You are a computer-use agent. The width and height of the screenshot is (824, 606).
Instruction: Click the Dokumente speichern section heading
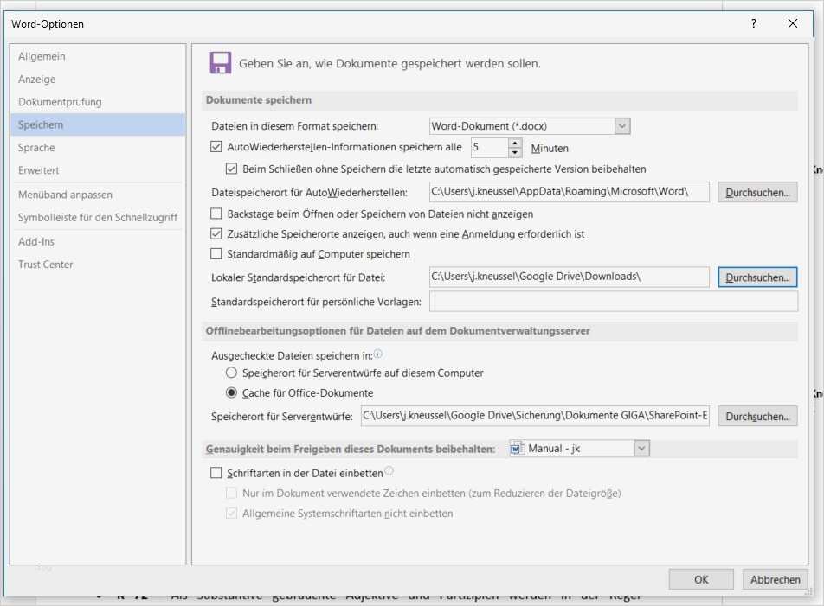coord(259,99)
